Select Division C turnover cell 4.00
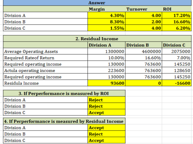 click(143, 28)
